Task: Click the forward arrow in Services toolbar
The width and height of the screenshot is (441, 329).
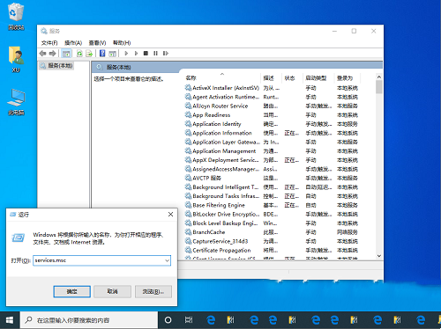Action: coord(52,54)
